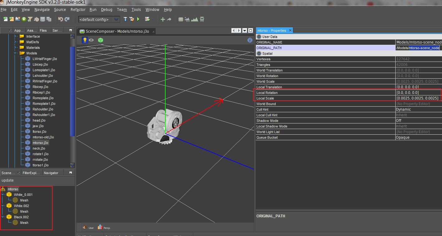The height and width of the screenshot is (236, 442).
Task: Click the tree-growth toolbar icon beside terrain
Action: [x=187, y=19]
